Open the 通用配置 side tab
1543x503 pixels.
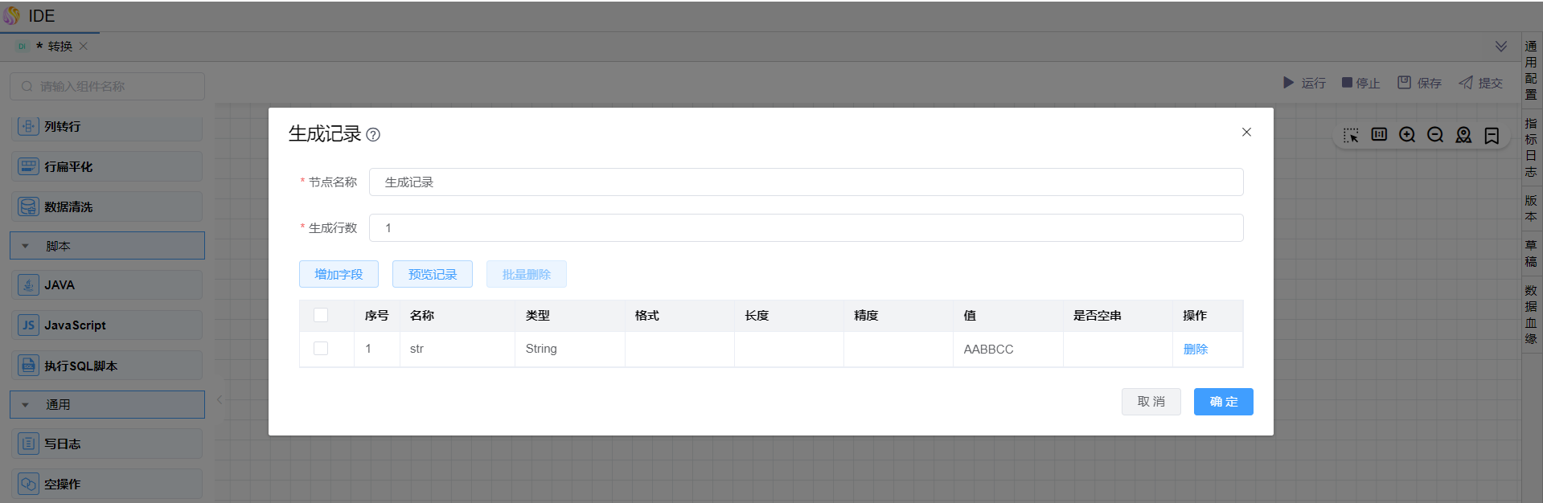pos(1531,71)
